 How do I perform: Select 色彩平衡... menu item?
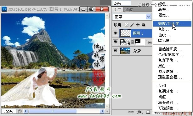[172, 60]
